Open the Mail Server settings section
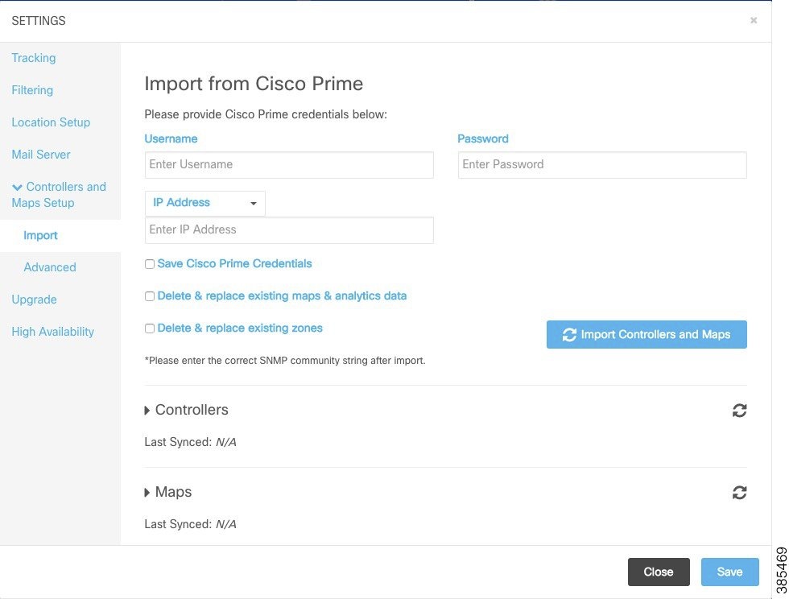Image resolution: width=789 pixels, height=599 pixels. click(x=40, y=155)
